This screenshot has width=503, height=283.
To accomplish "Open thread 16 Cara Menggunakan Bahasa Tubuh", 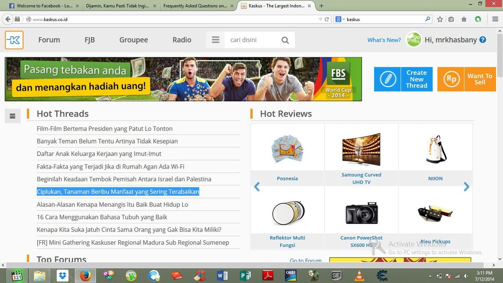I will [102, 217].
